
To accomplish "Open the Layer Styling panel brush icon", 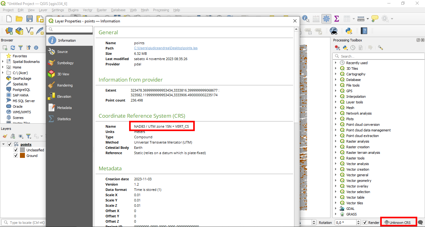I will (x=5, y=136).
